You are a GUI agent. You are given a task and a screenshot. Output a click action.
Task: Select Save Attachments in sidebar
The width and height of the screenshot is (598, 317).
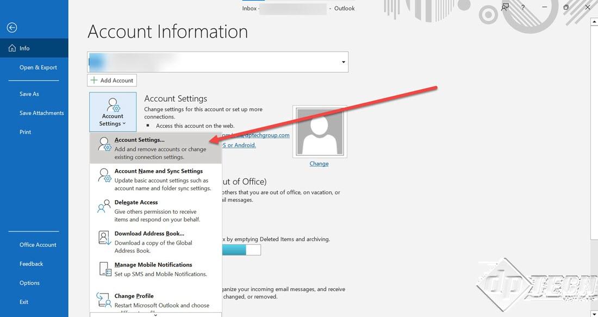[x=41, y=113]
